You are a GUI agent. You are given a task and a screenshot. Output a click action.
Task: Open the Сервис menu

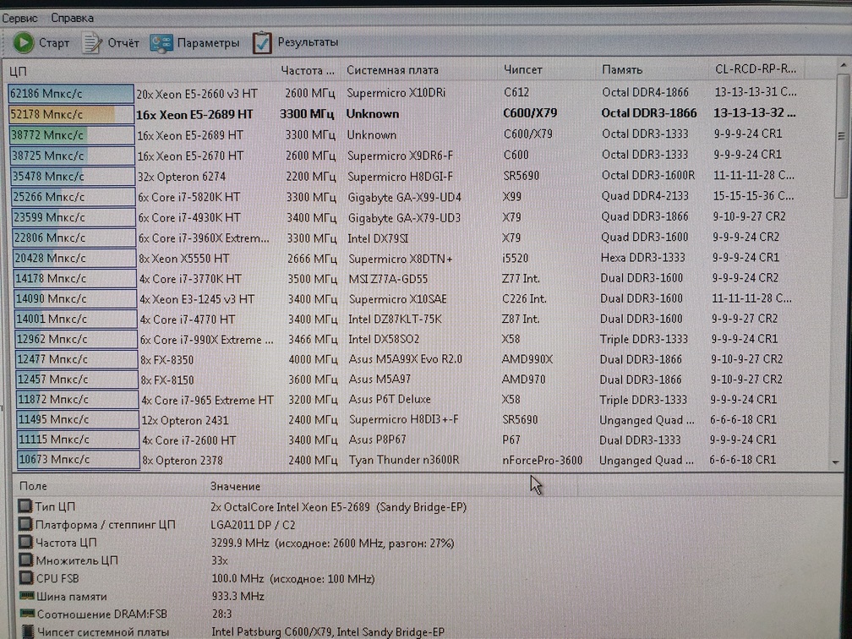tap(19, 18)
